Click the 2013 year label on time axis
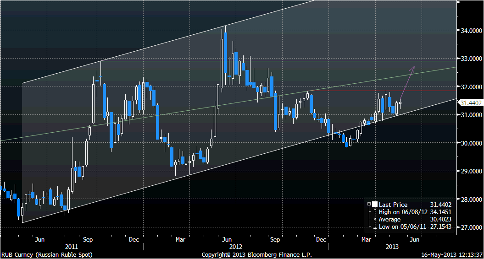Screen dimensions: 484x259 pyautogui.click(x=392, y=247)
